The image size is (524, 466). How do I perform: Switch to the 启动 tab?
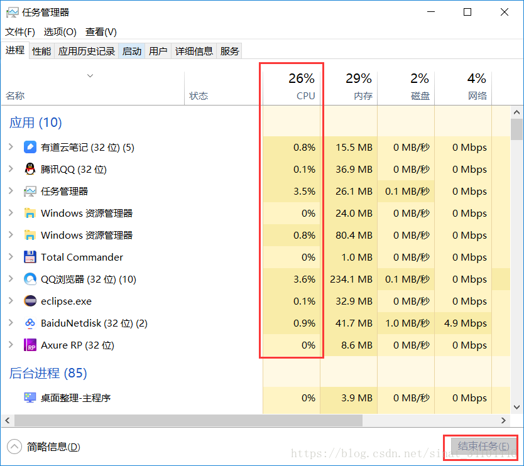click(x=132, y=51)
